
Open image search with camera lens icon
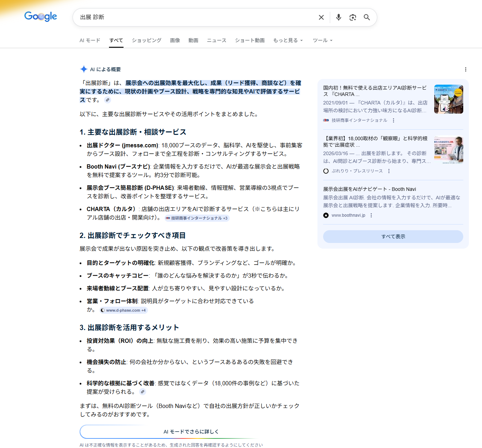353,17
